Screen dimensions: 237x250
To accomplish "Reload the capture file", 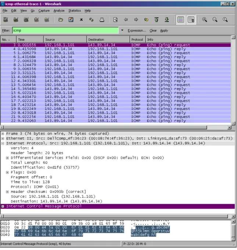I will pos(91,19).
